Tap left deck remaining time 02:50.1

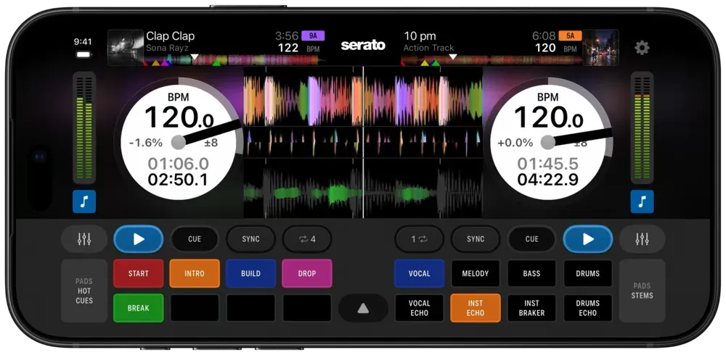178,180
